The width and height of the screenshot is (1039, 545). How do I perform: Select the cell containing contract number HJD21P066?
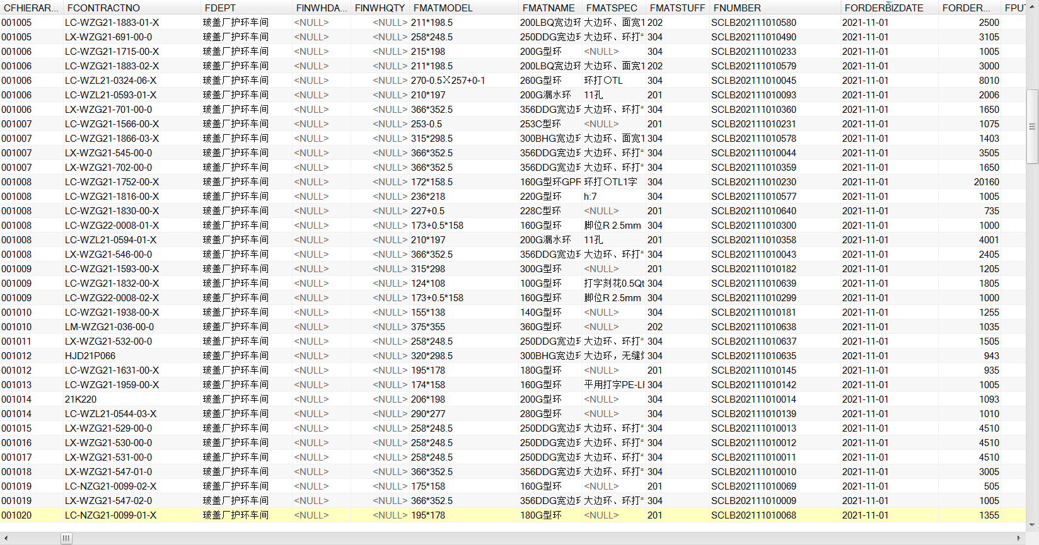[90, 356]
